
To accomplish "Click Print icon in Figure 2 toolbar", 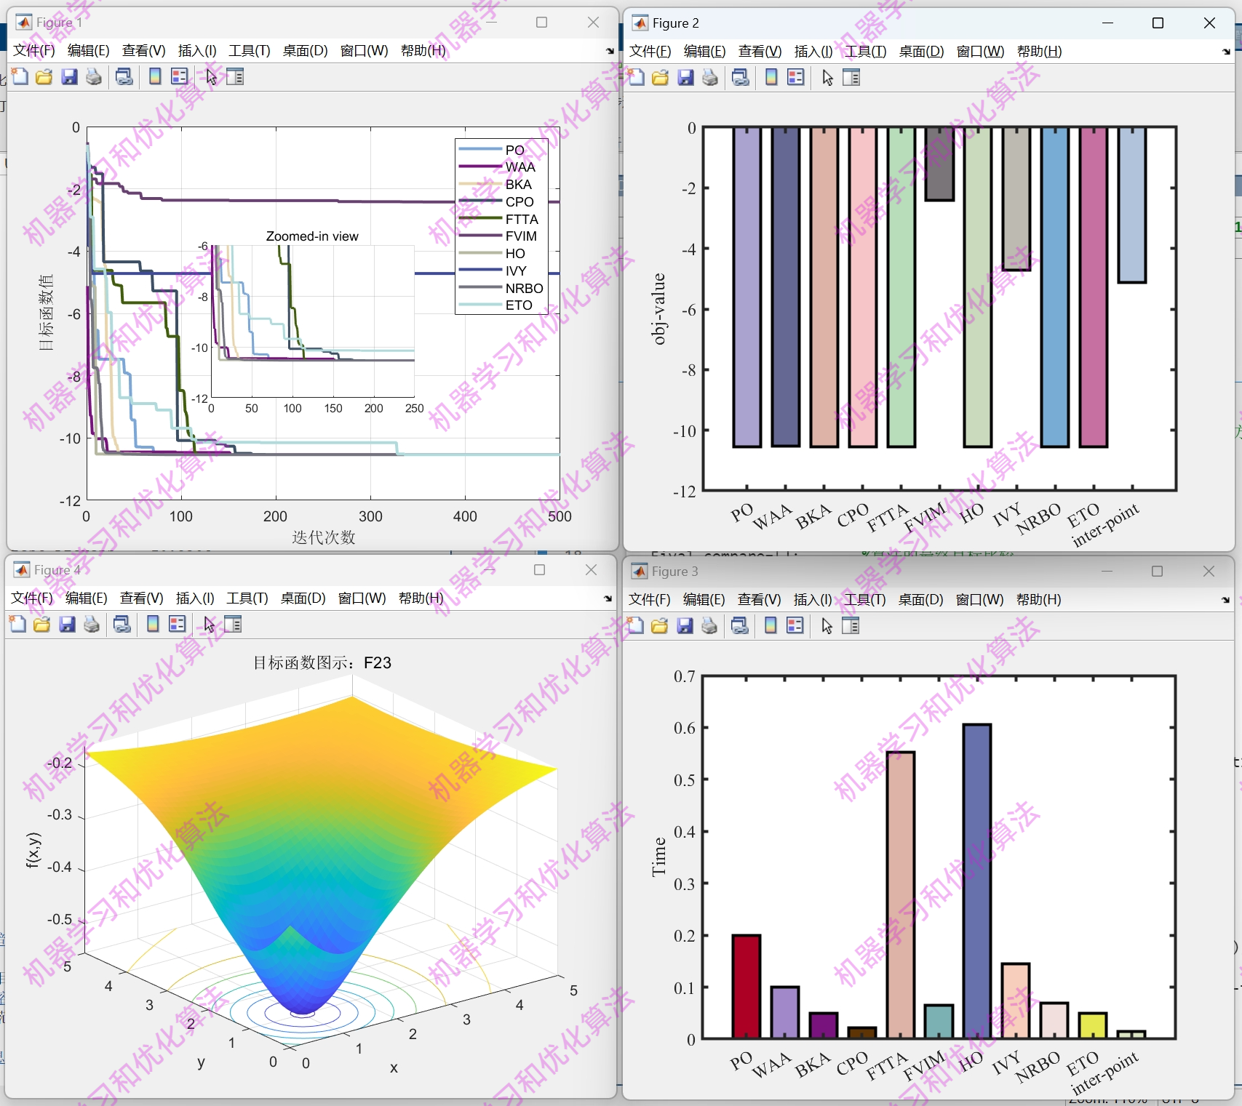I will 710,77.
